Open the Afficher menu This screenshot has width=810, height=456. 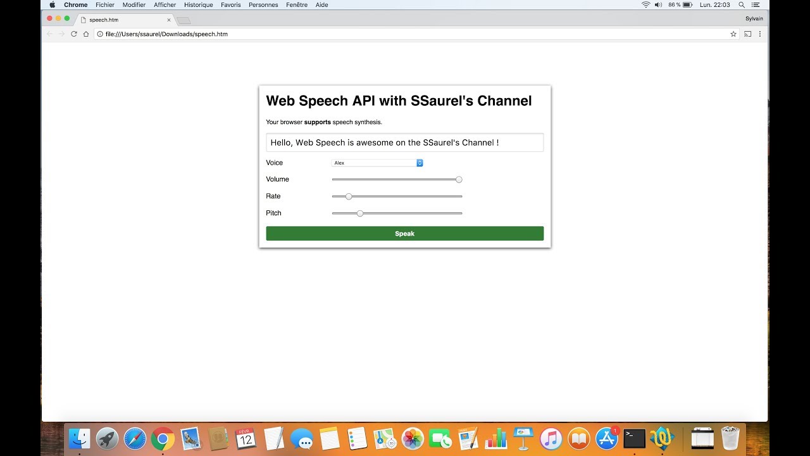[165, 4]
